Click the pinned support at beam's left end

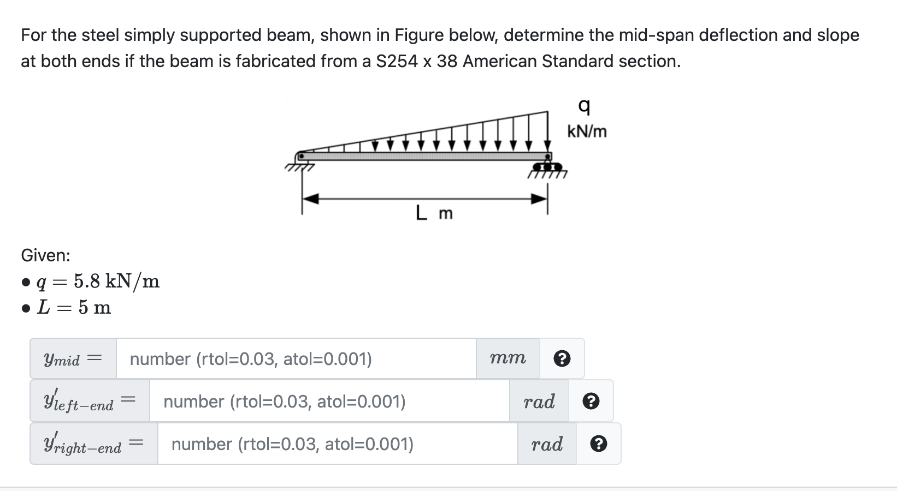click(299, 163)
